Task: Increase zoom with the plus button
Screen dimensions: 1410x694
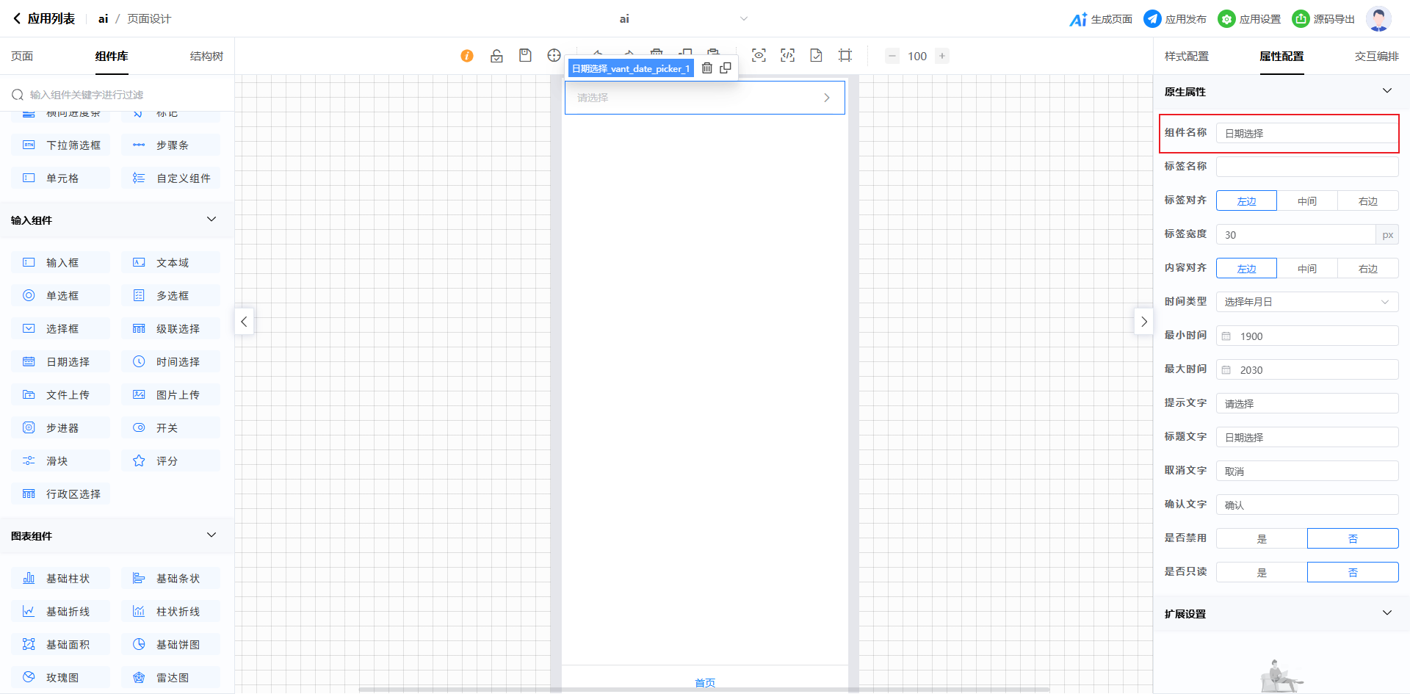Action: click(942, 56)
